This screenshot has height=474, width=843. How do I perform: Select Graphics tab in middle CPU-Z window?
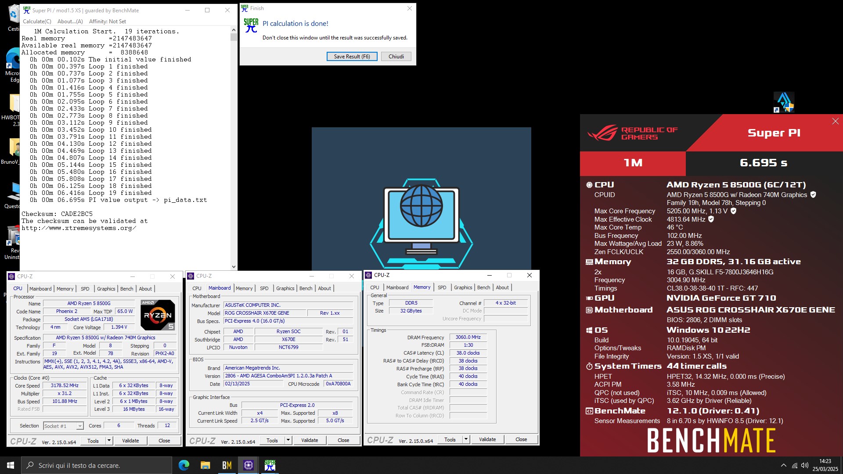click(285, 288)
